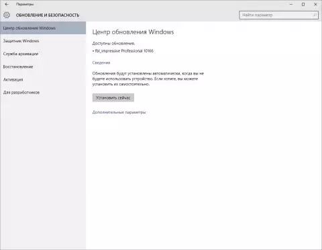Screen dimensions: 322x250
Task: Open 'Для разработчиков' section
Action: 43,92
